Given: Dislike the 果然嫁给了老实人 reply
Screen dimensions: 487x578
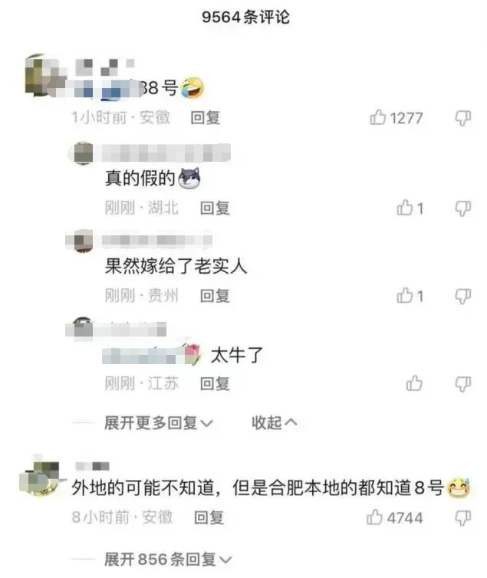Looking at the screenshot, I should pos(463,297).
